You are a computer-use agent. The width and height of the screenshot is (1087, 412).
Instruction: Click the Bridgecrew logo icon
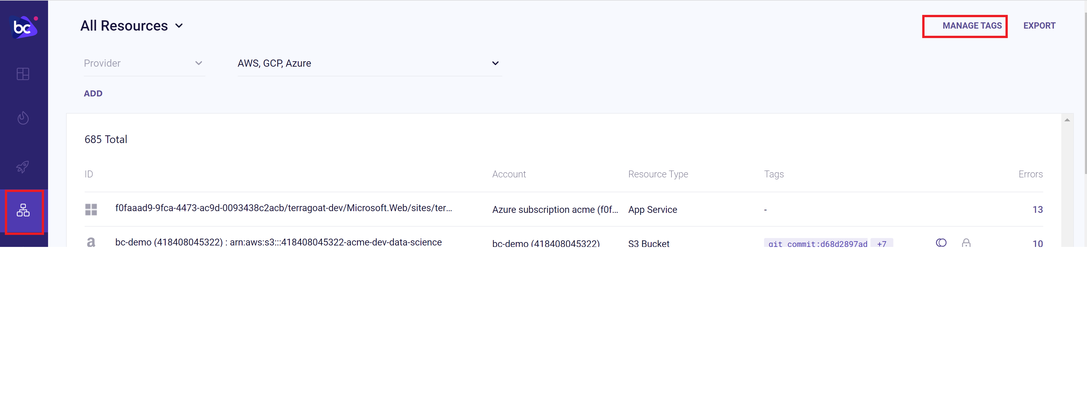(24, 27)
